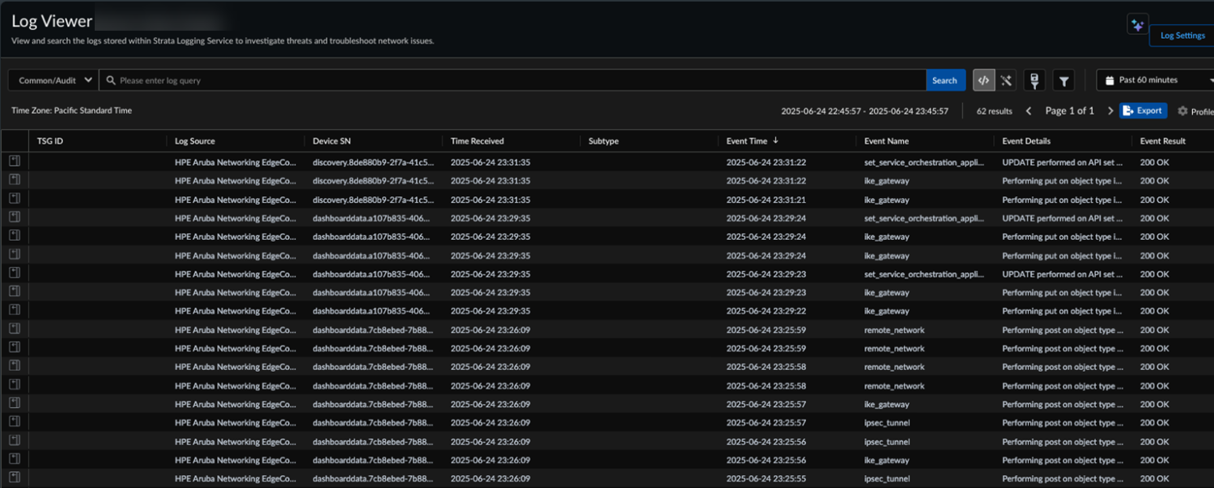The height and width of the screenshot is (488, 1214).
Task: Open log details icon for first row
Action: 15,162
